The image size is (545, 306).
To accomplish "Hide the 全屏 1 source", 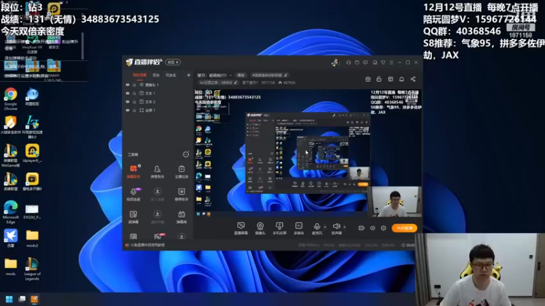I will (127, 110).
